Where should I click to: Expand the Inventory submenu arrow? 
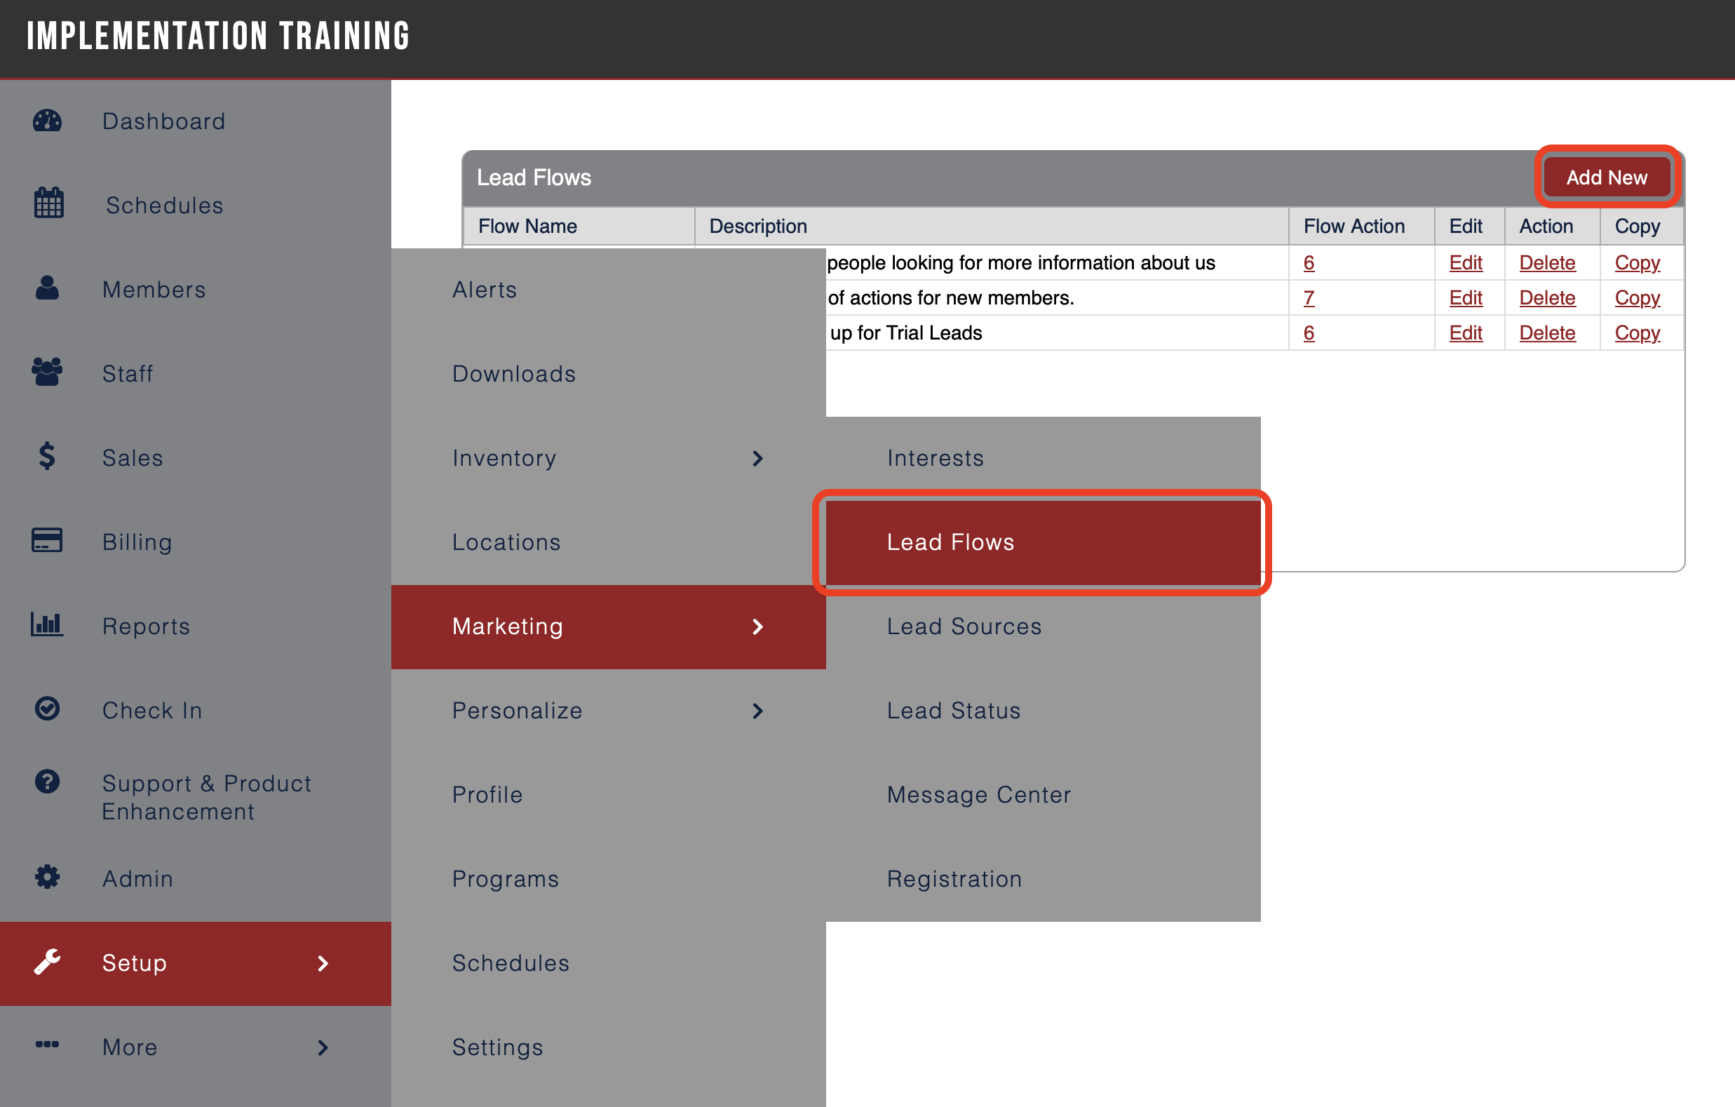(757, 458)
